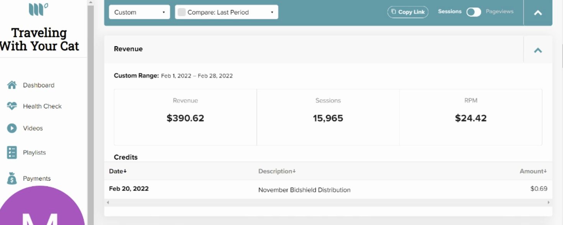Click the 15,965 sessions value

(328, 118)
